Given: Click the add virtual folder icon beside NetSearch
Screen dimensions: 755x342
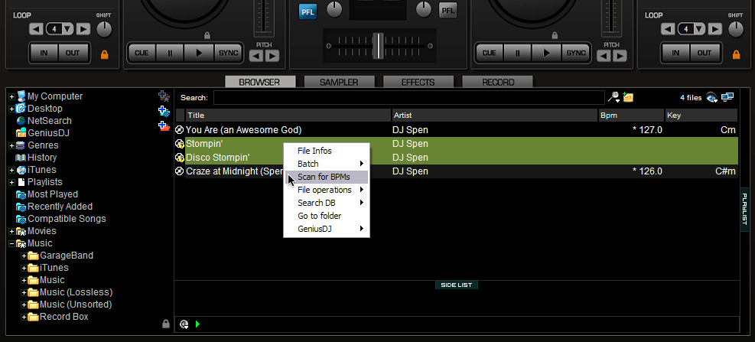Looking at the screenshot, I should click(164, 126).
